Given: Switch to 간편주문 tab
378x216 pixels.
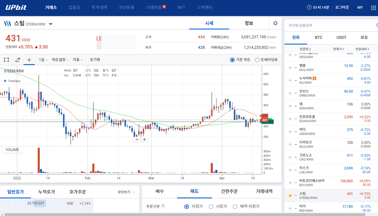Looking at the screenshot, I should [229, 192].
